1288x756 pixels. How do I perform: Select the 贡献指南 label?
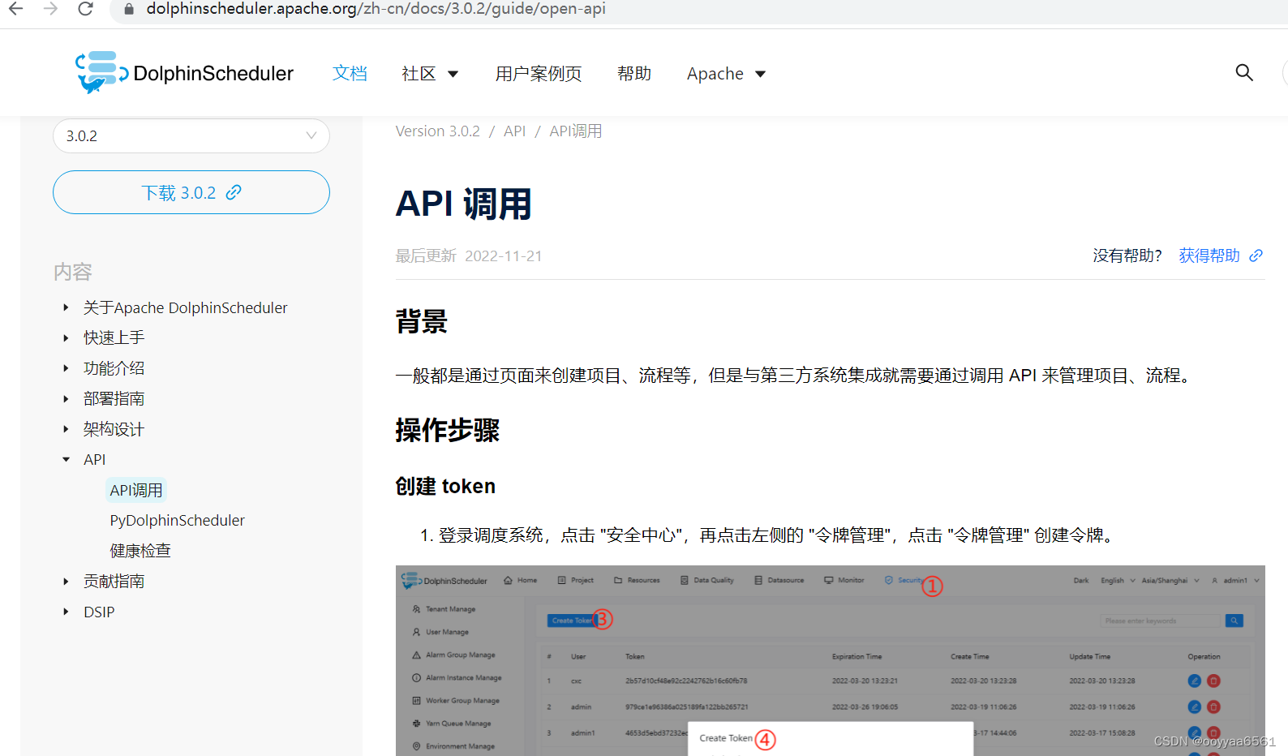pyautogui.click(x=114, y=581)
